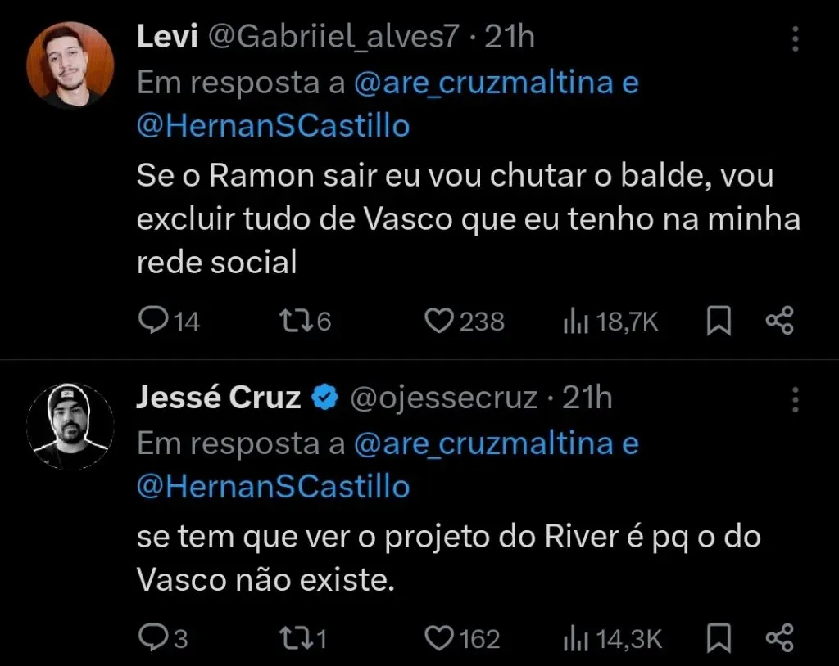
Task: Click Jessé Cruz's avatar
Action: click(70, 424)
